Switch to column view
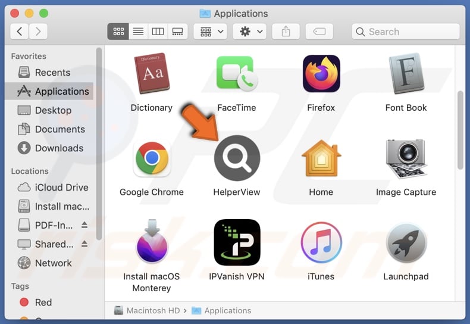This screenshot has height=324, width=470. [x=158, y=32]
